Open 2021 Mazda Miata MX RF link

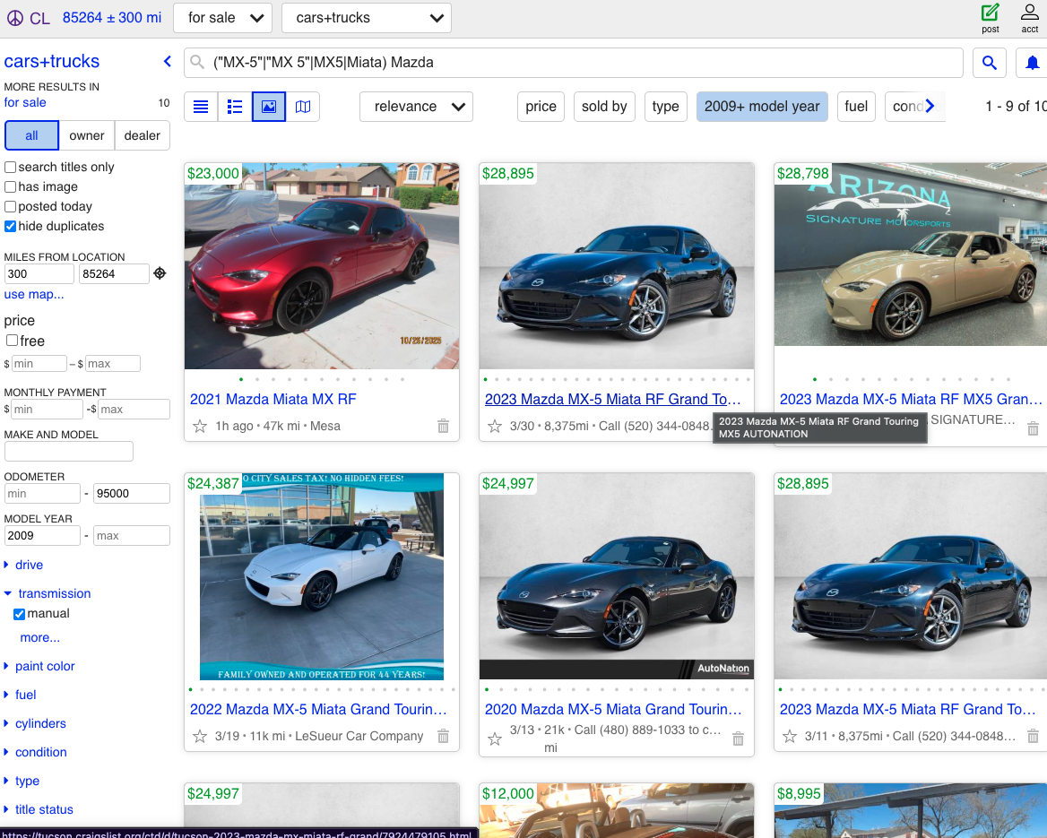point(273,400)
